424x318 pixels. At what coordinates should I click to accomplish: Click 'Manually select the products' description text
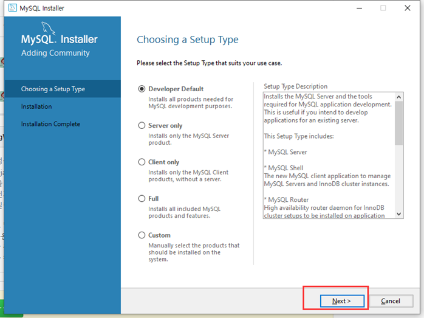pyautogui.click(x=194, y=252)
